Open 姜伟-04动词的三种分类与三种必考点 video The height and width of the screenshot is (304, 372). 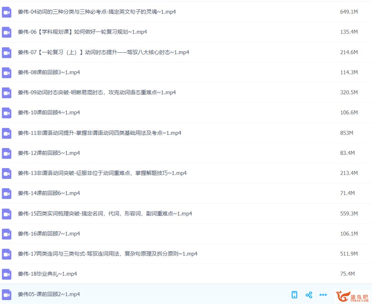(97, 12)
